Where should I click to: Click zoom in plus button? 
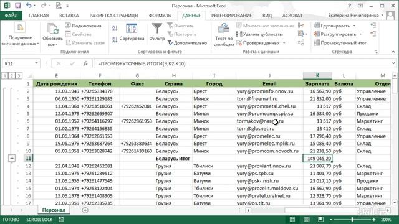pyautogui.click(x=373, y=220)
